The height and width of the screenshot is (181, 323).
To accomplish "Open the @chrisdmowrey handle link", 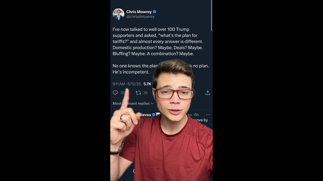I will [x=140, y=17].
